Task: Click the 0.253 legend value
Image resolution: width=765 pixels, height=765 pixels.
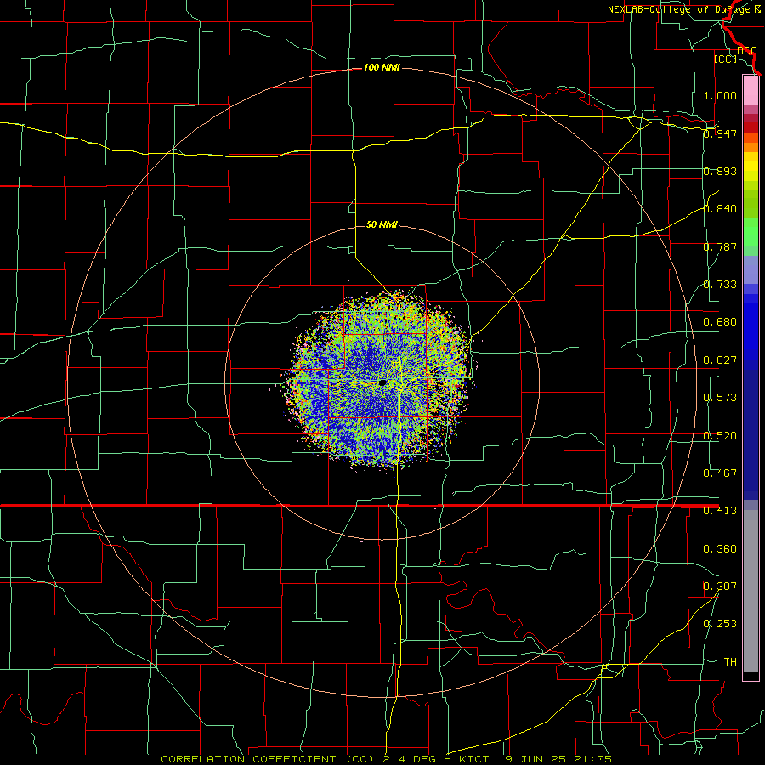Action: pyautogui.click(x=720, y=624)
